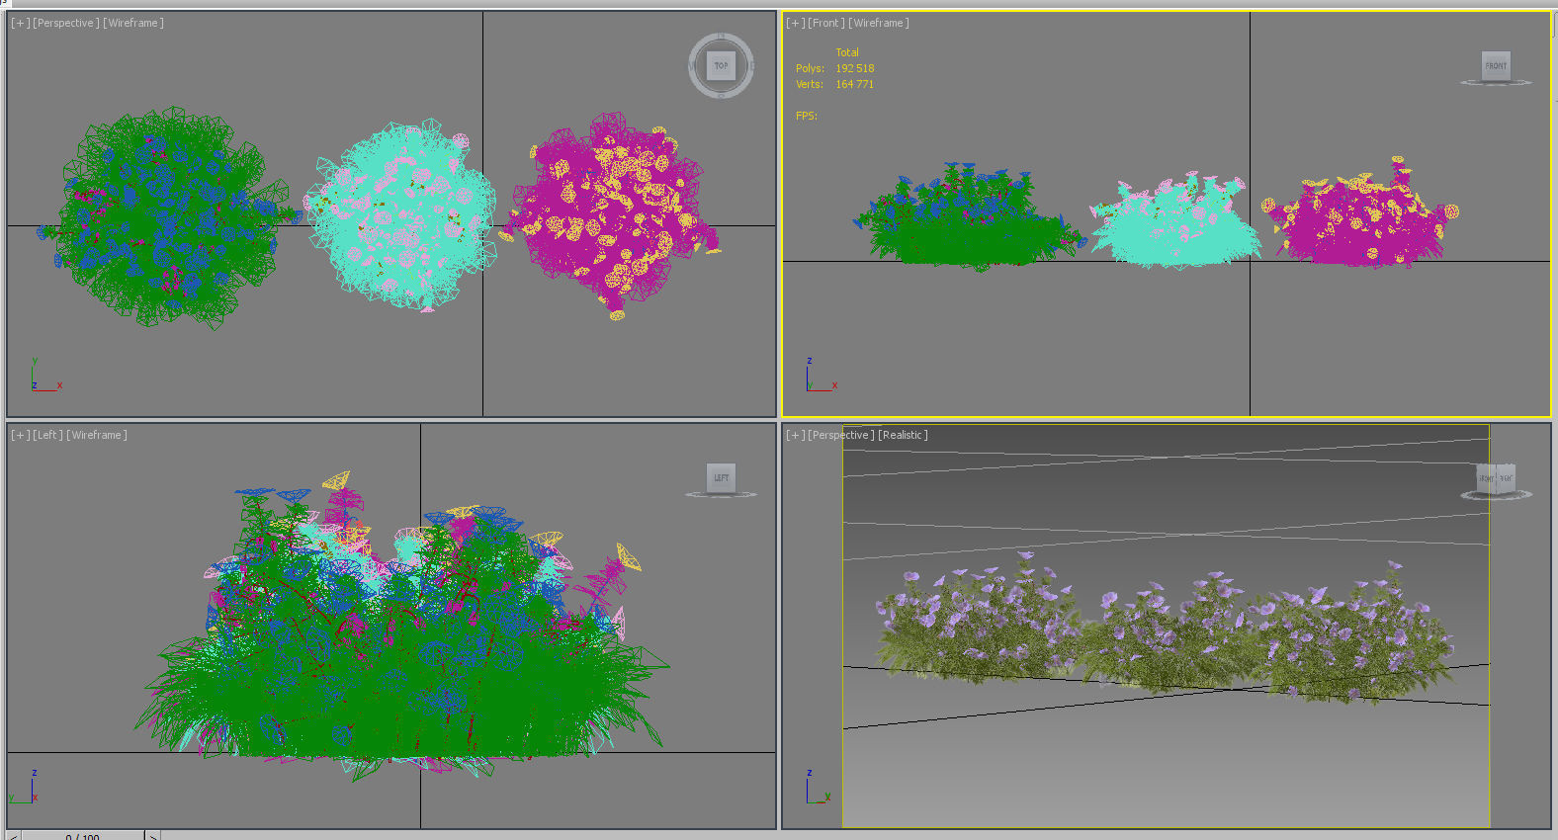The image size is (1558, 840).
Task: Click the LEFT face of the ViewCube
Action: coord(722,477)
